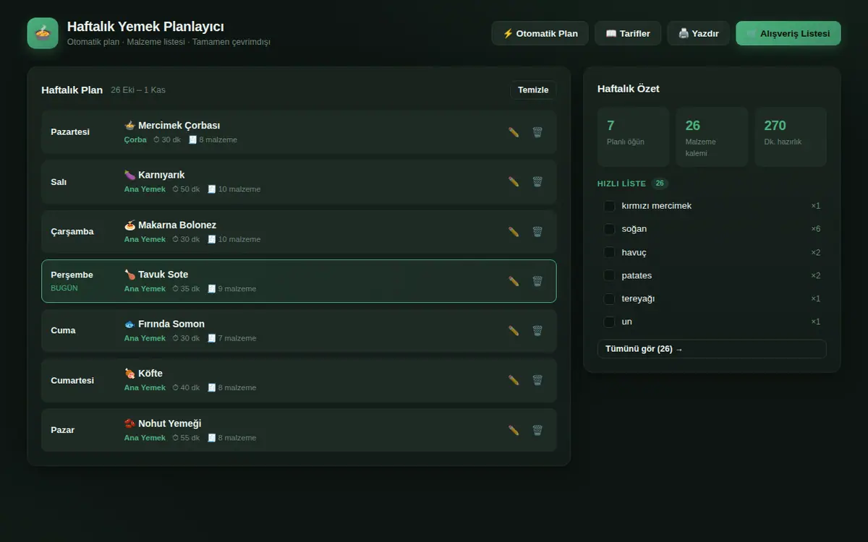868x542 pixels.
Task: Clear the plan with Temizle
Action: click(533, 90)
